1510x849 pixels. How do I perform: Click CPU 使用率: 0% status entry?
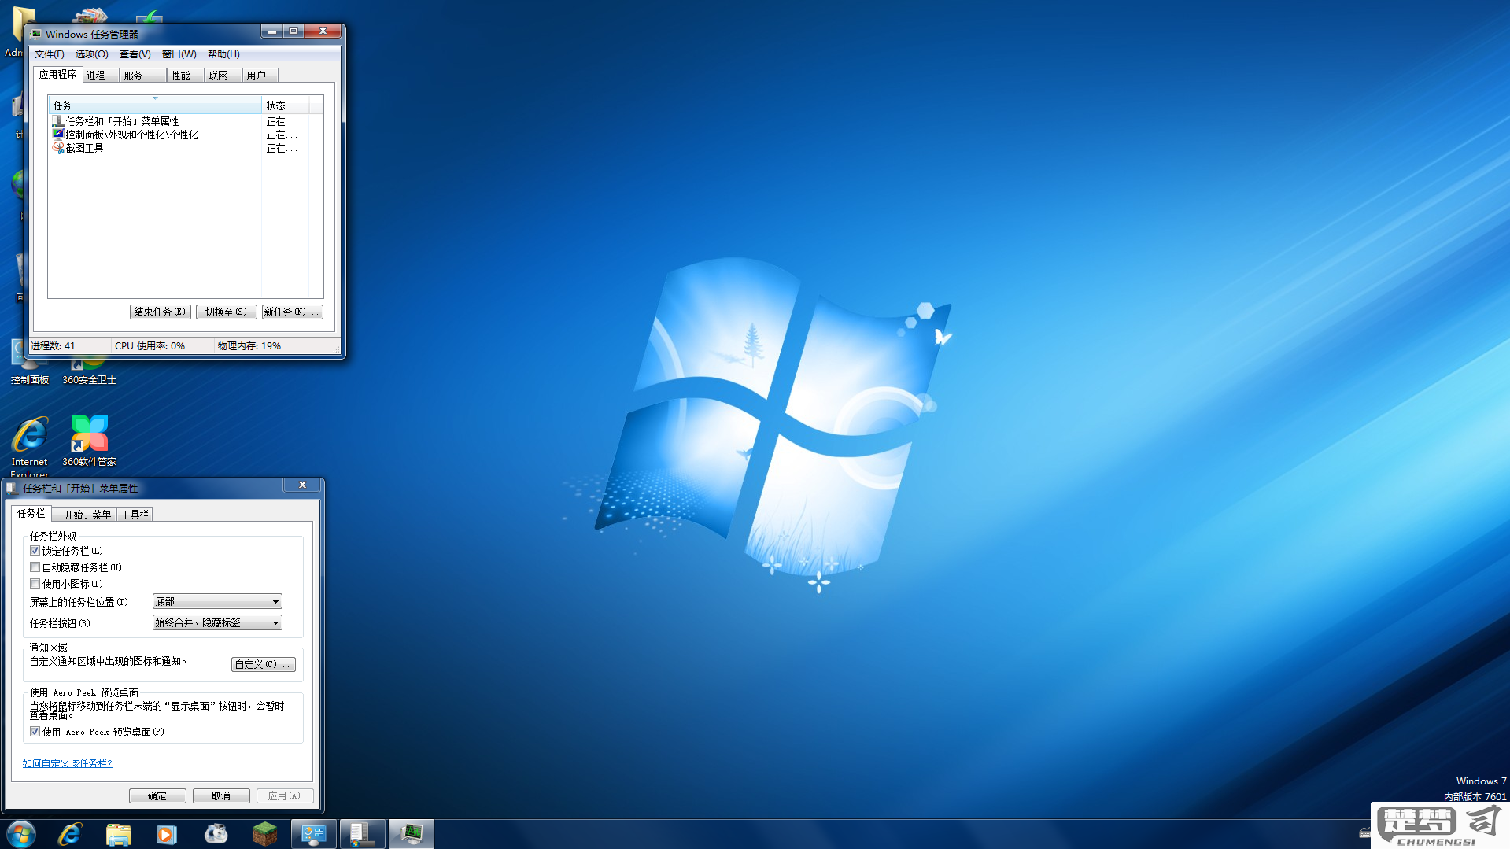[150, 346]
